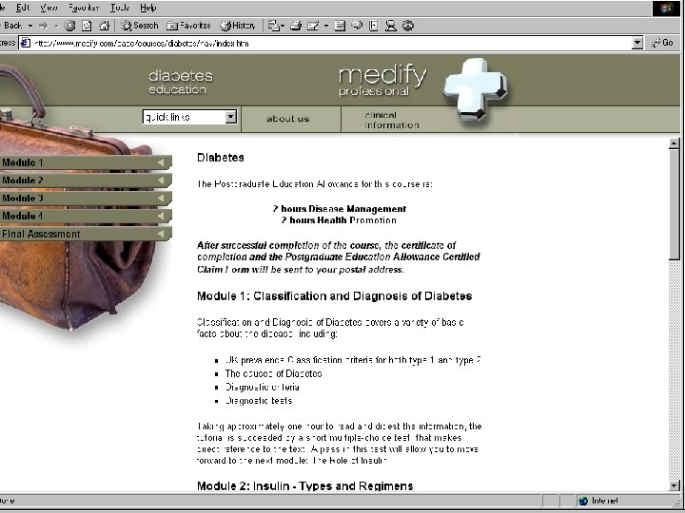Click the Internet zone globe icon
This screenshot has width=685, height=513.
(x=583, y=501)
